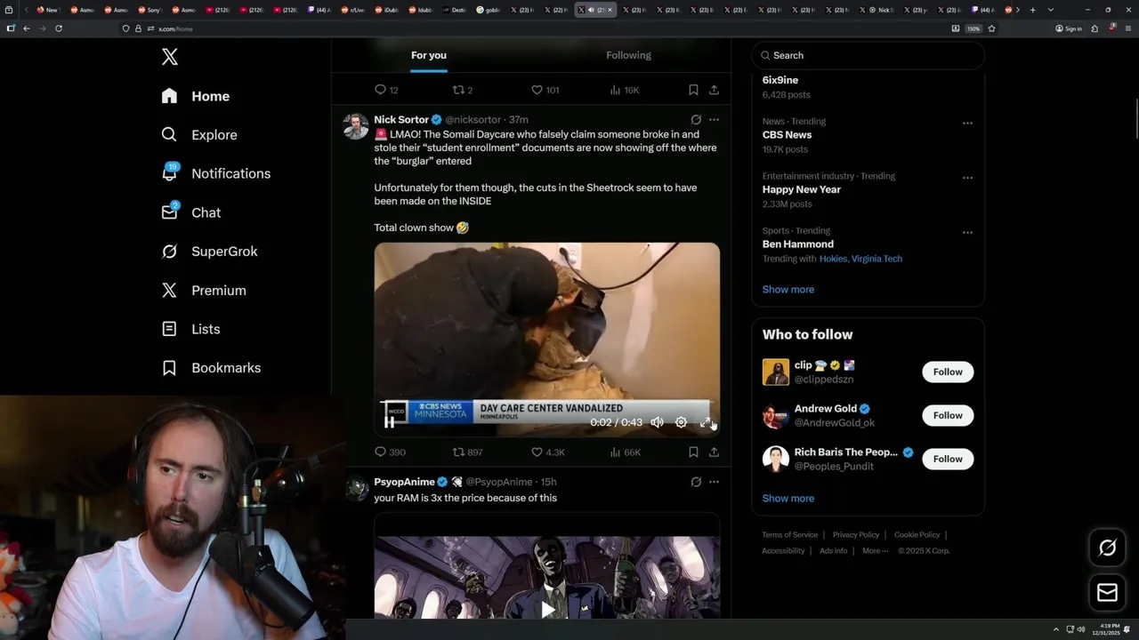Open more options for Happy New Year trend
The width and height of the screenshot is (1139, 640).
click(x=967, y=177)
